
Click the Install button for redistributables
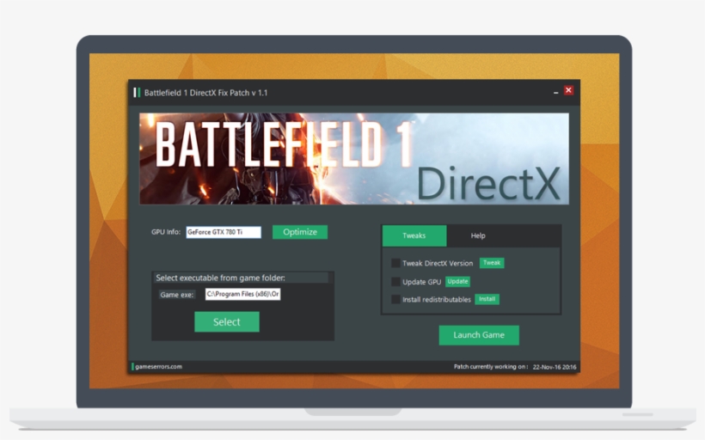[487, 299]
